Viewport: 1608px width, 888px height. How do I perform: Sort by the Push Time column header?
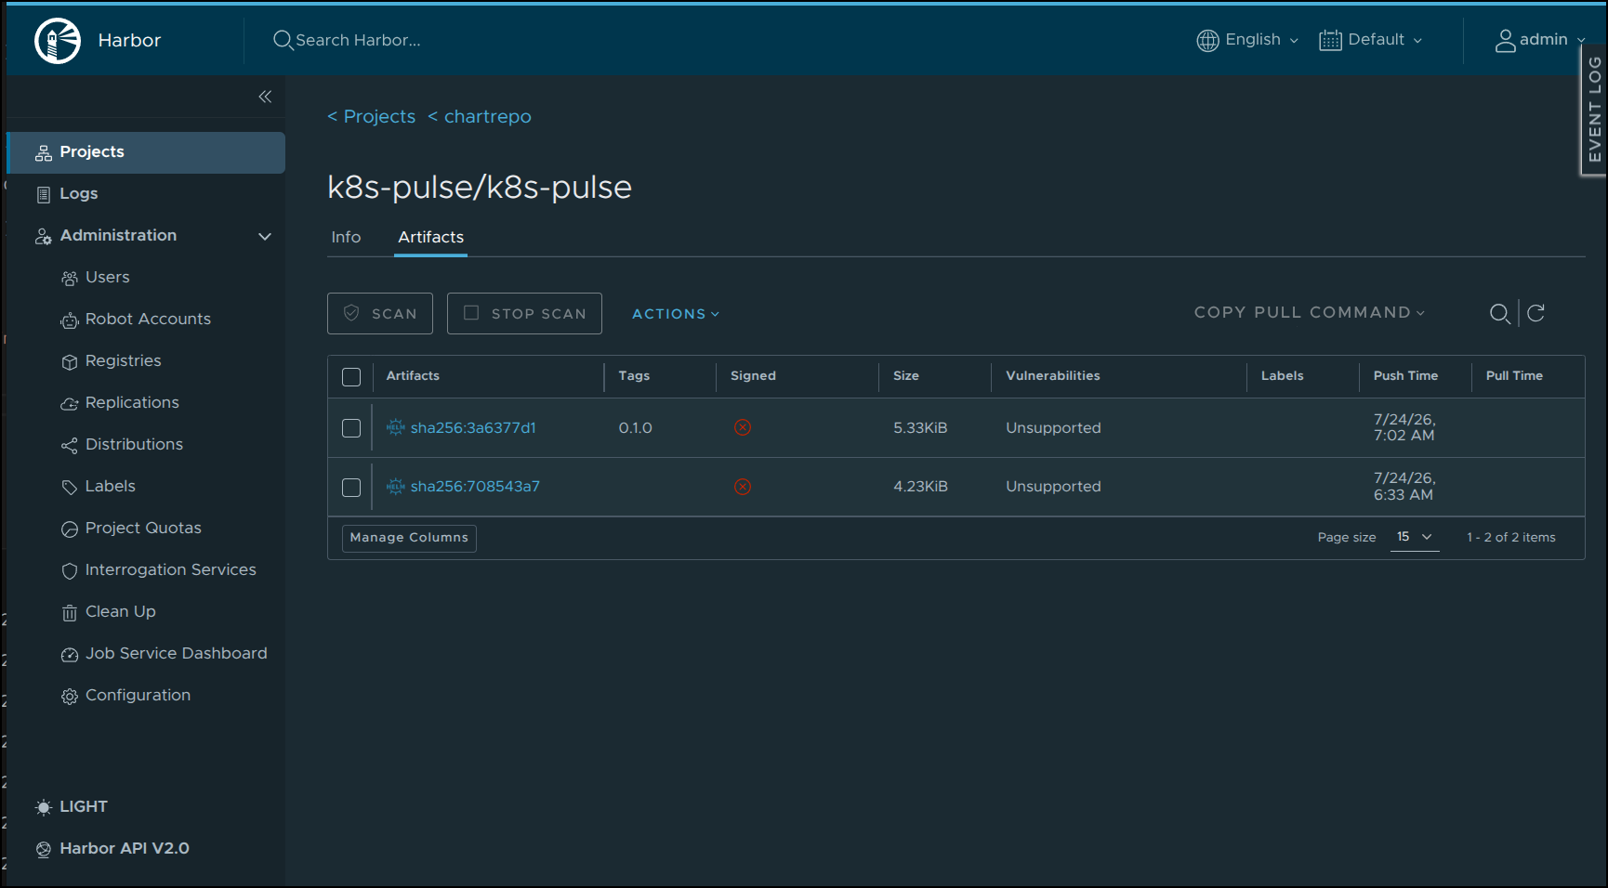pos(1405,376)
